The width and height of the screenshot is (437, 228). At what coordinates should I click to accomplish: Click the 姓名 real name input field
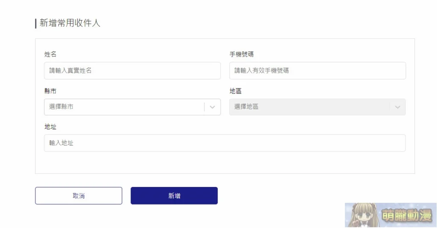[x=132, y=70]
